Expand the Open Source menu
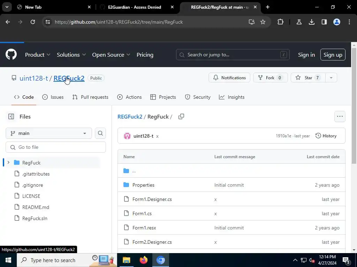This screenshot has width=357, height=267. (111, 55)
